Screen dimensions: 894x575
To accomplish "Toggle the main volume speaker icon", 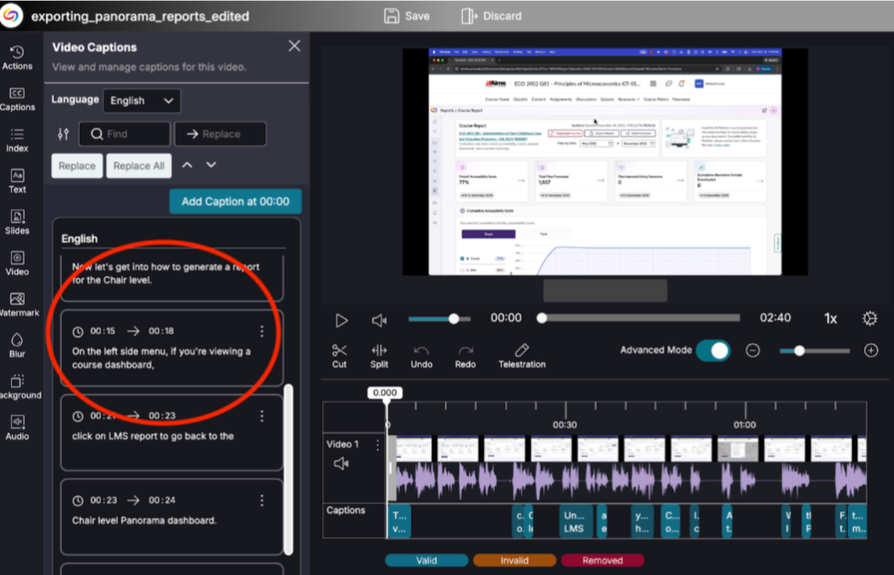I will coord(379,319).
